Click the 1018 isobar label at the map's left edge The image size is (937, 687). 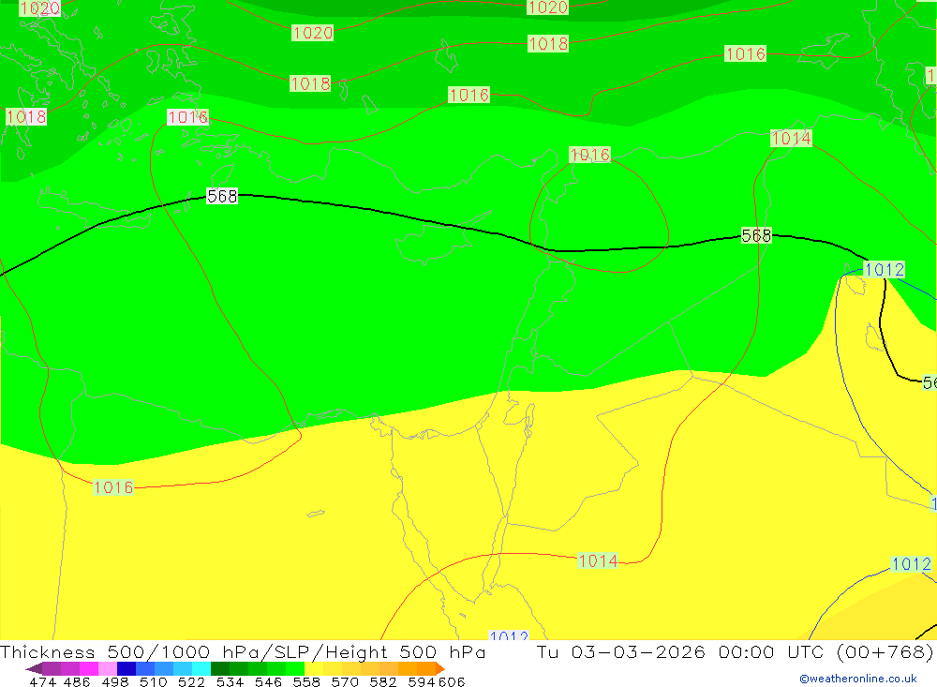25,116
